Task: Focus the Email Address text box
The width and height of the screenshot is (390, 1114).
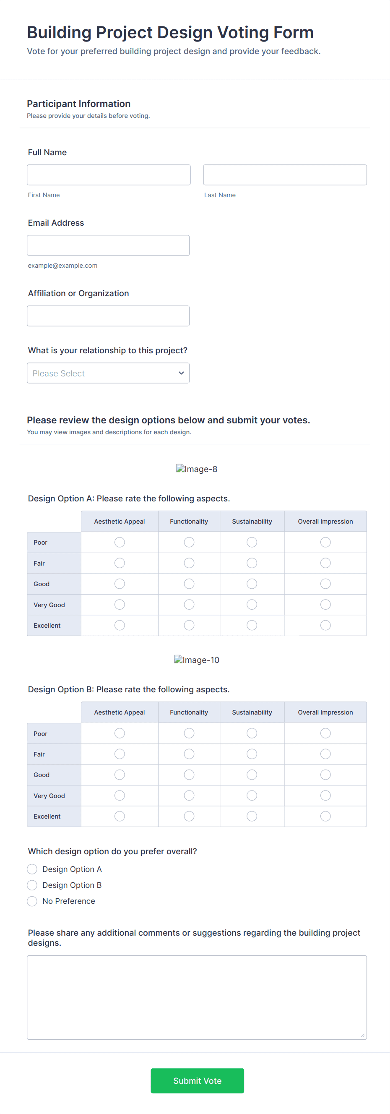Action: click(108, 245)
